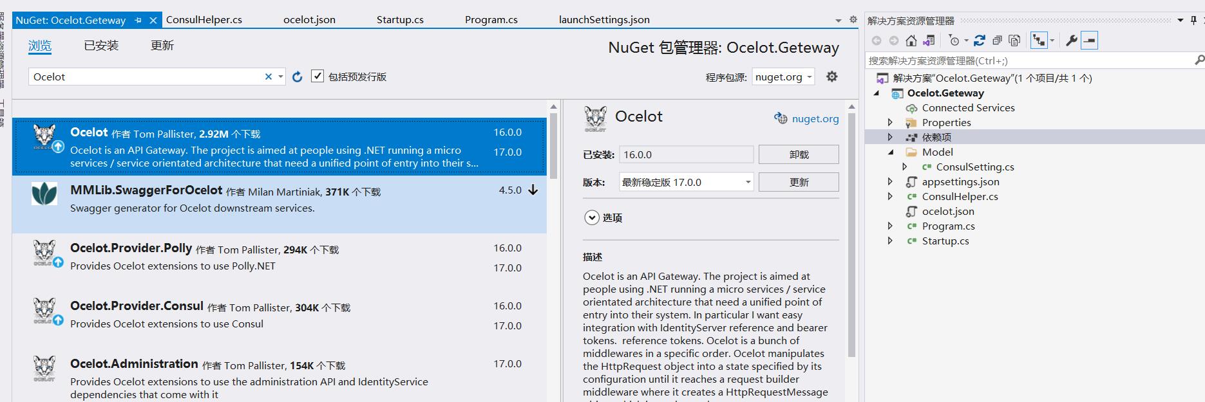The width and height of the screenshot is (1205, 402).
Task: Expand appsettings.json node
Action: coord(890,181)
